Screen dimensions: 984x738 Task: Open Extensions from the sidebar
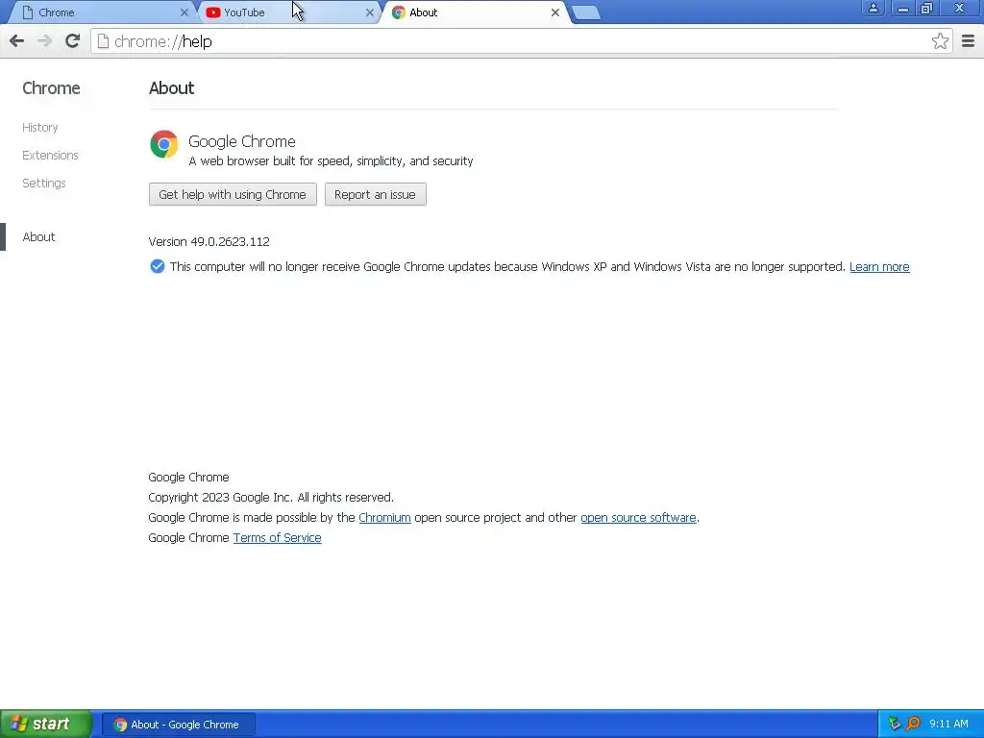(x=50, y=155)
